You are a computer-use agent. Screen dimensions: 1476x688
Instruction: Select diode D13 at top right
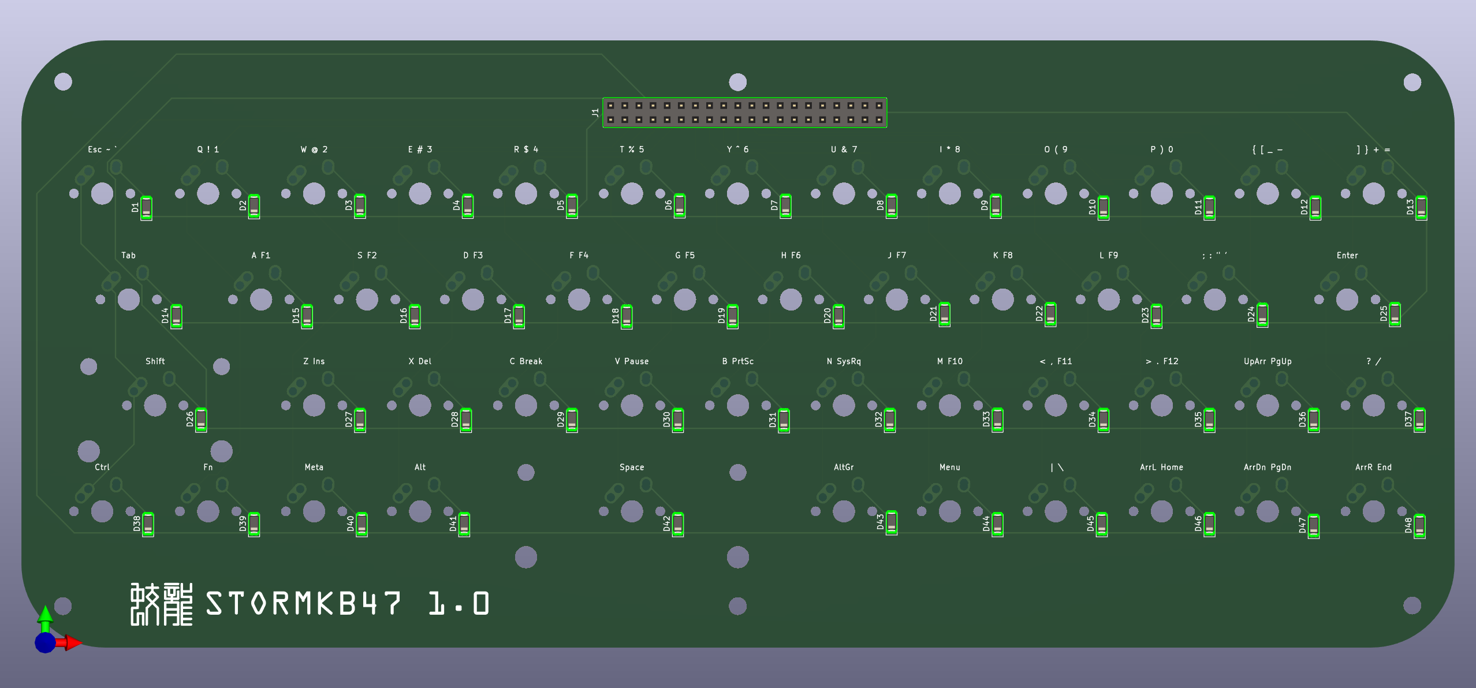[1421, 208]
